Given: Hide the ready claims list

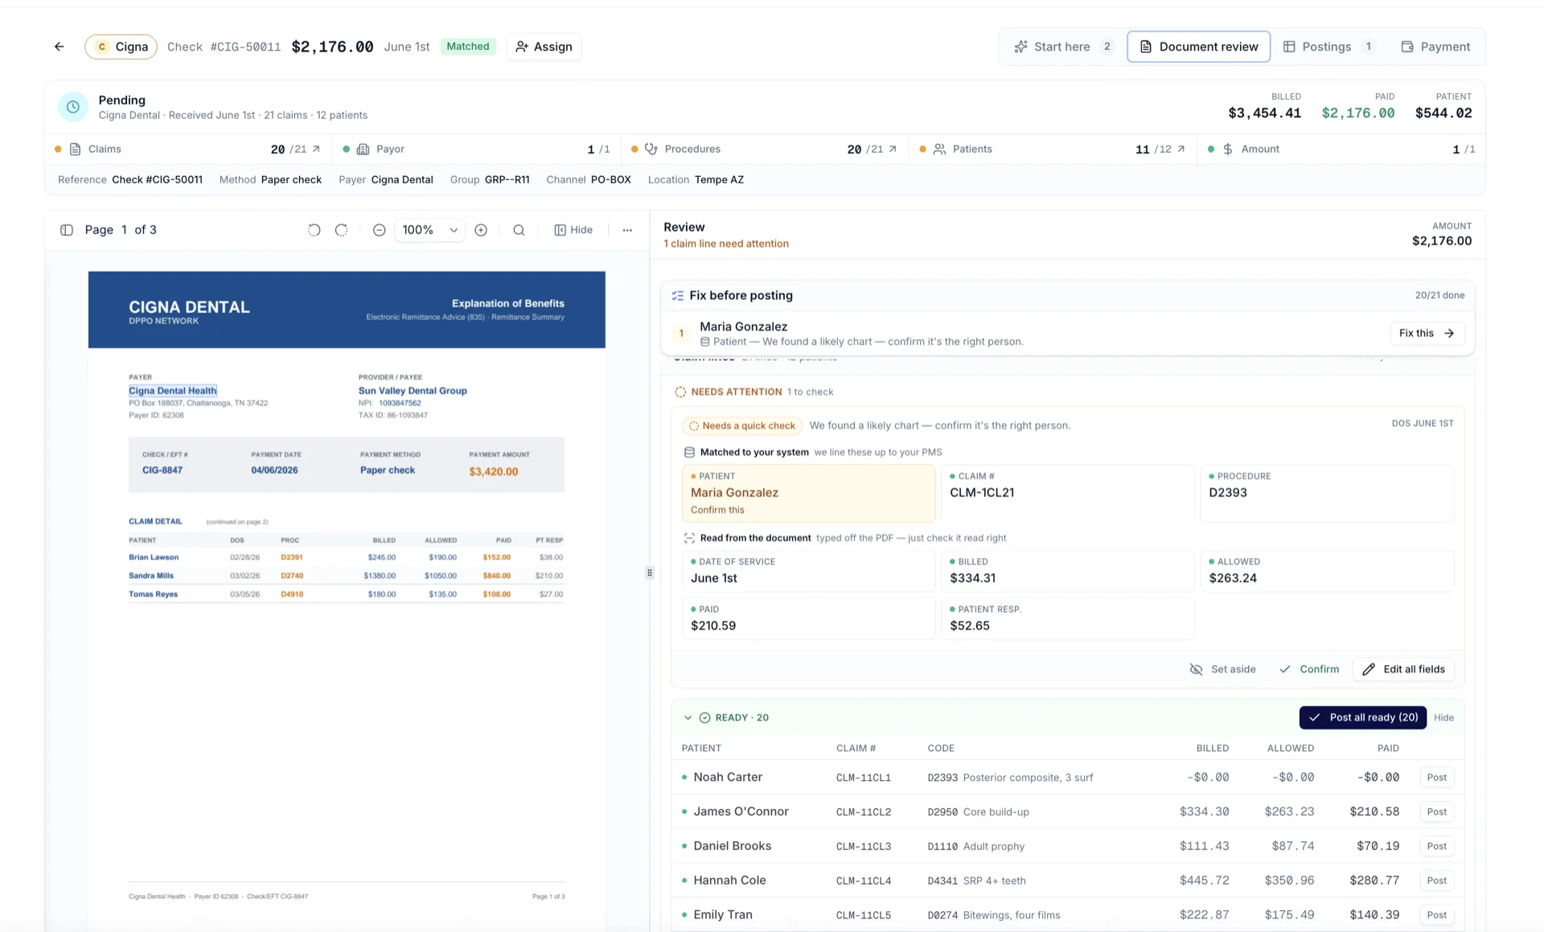Looking at the screenshot, I should pyautogui.click(x=1443, y=717).
